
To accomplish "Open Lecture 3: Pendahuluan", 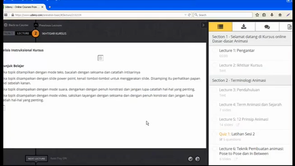I will (x=239, y=90).
